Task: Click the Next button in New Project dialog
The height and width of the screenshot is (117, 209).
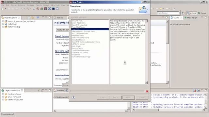Action: click(115, 97)
